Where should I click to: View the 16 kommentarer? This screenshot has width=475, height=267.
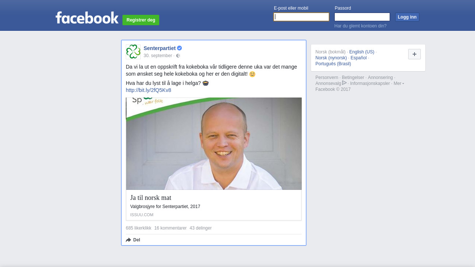170,228
